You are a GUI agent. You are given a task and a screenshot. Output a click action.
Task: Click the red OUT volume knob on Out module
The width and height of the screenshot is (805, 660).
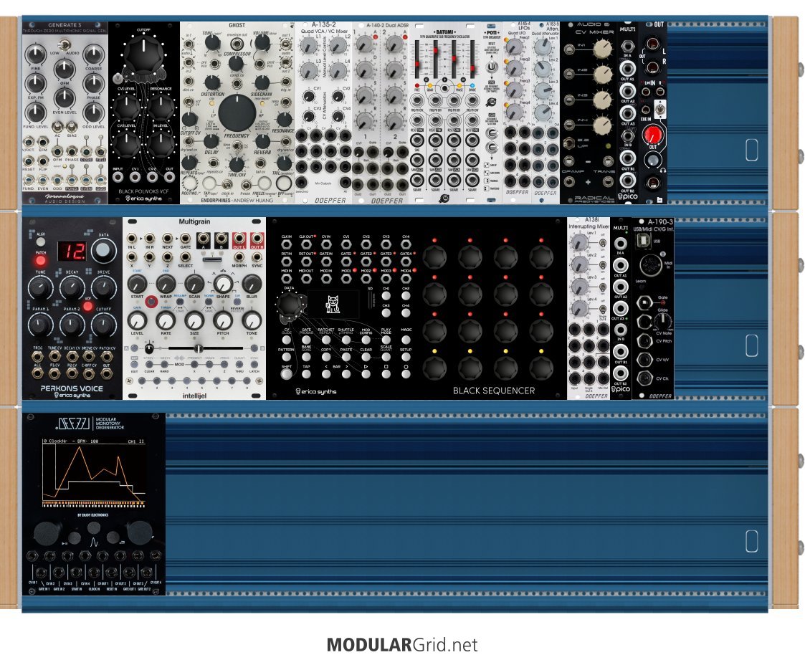[653, 135]
